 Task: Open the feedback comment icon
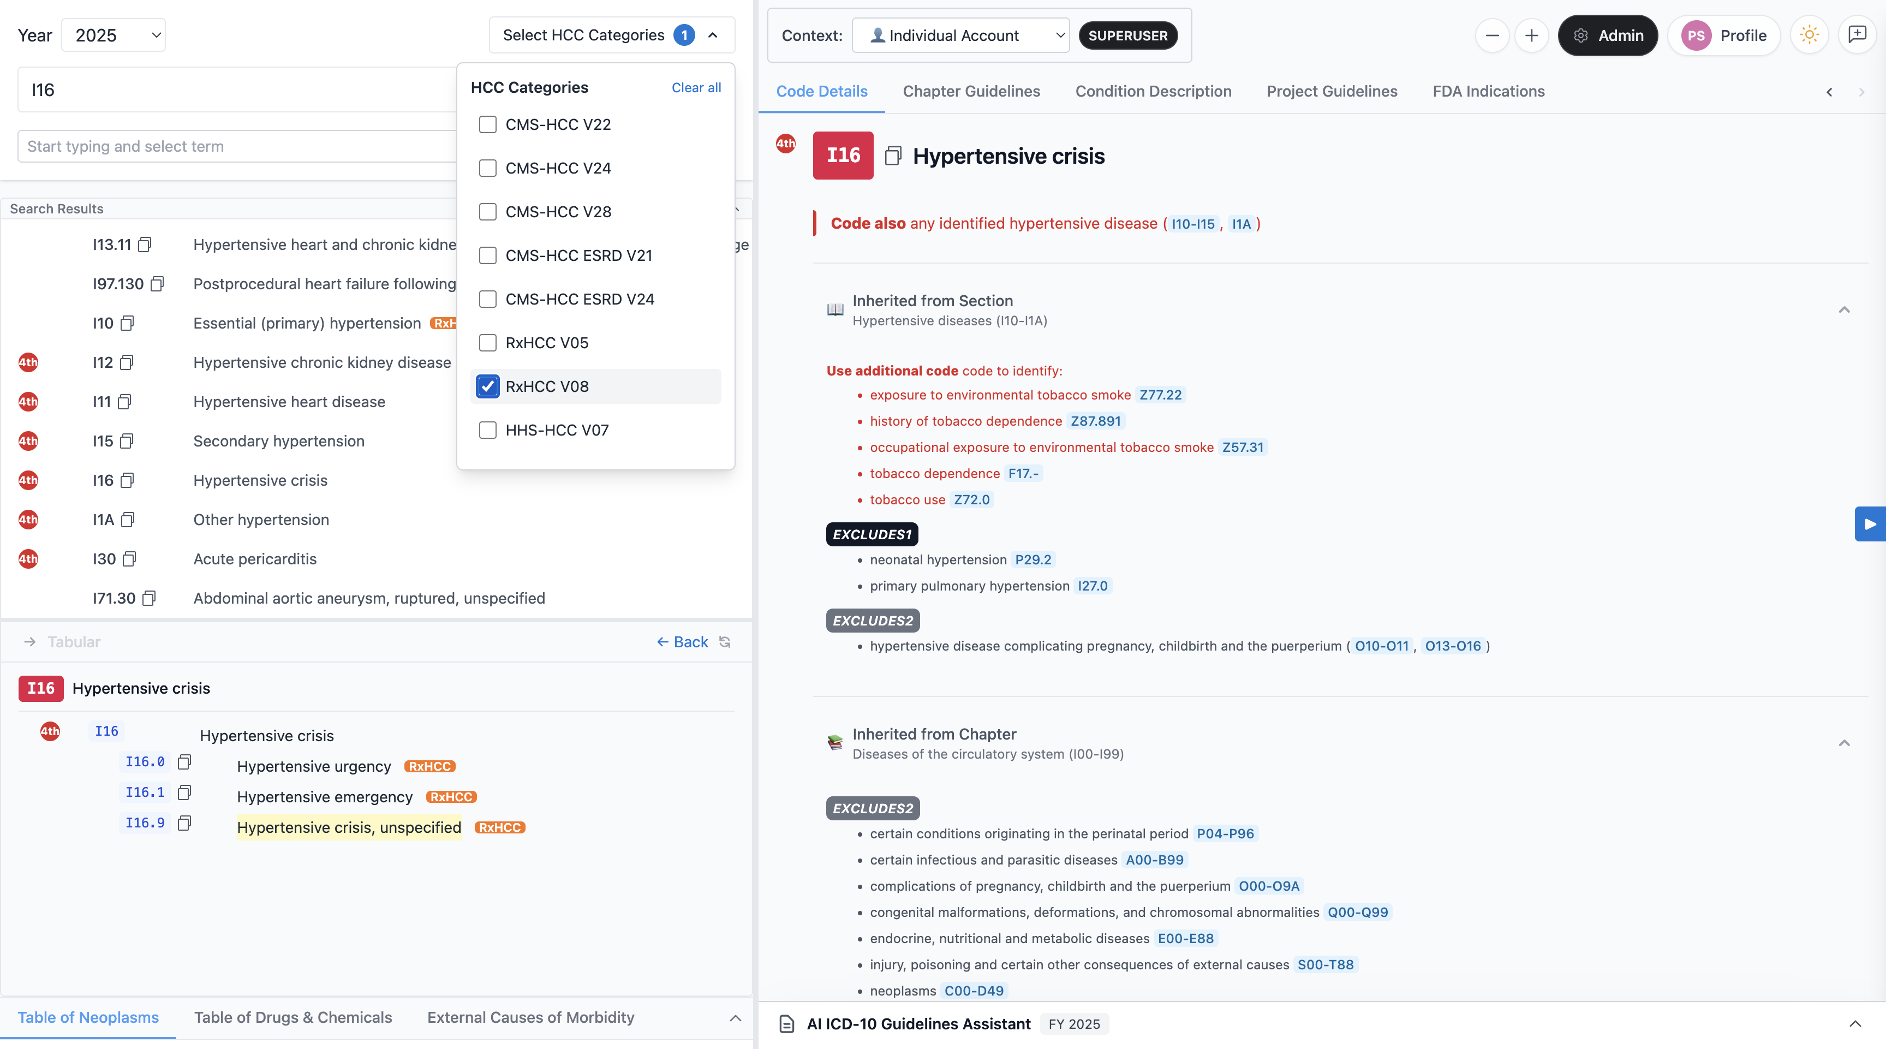point(1858,34)
